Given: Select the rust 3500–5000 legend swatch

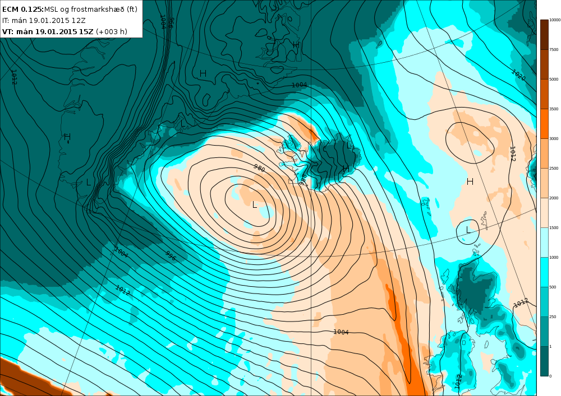Looking at the screenshot, I should 544,94.
